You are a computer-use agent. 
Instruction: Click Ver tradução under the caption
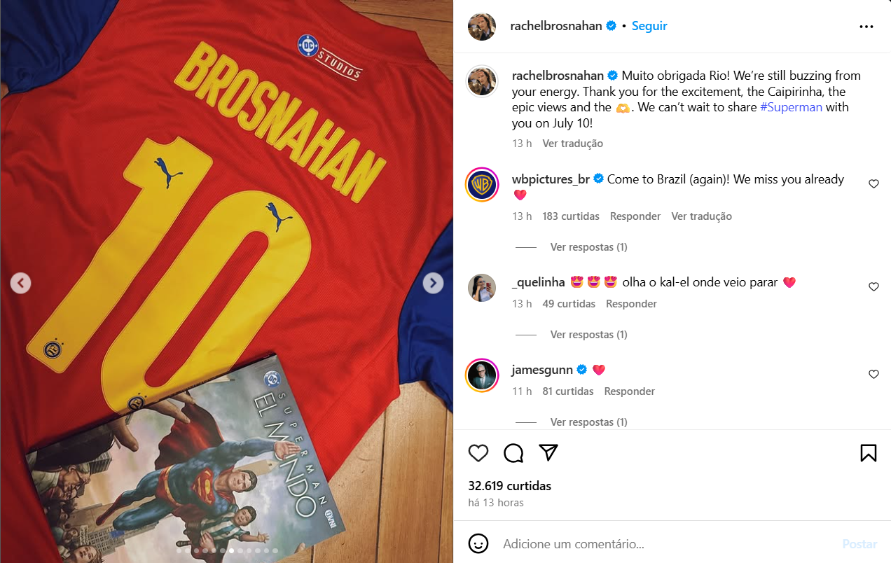coord(573,144)
